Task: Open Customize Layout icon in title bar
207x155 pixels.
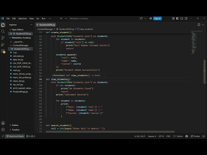Action: (x=173, y=18)
